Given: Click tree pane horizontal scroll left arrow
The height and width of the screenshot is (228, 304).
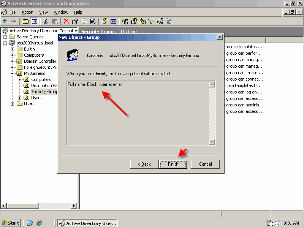Looking at the screenshot, I should click(x=4, y=206).
